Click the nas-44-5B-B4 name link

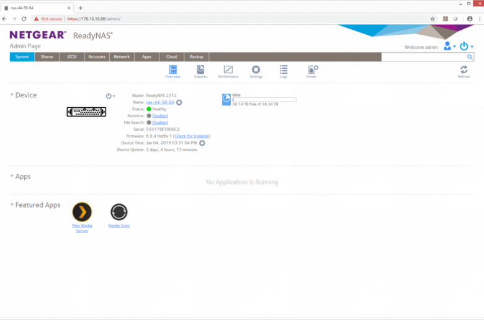click(160, 102)
